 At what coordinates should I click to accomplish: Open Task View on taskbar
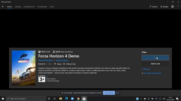tap(55, 98)
